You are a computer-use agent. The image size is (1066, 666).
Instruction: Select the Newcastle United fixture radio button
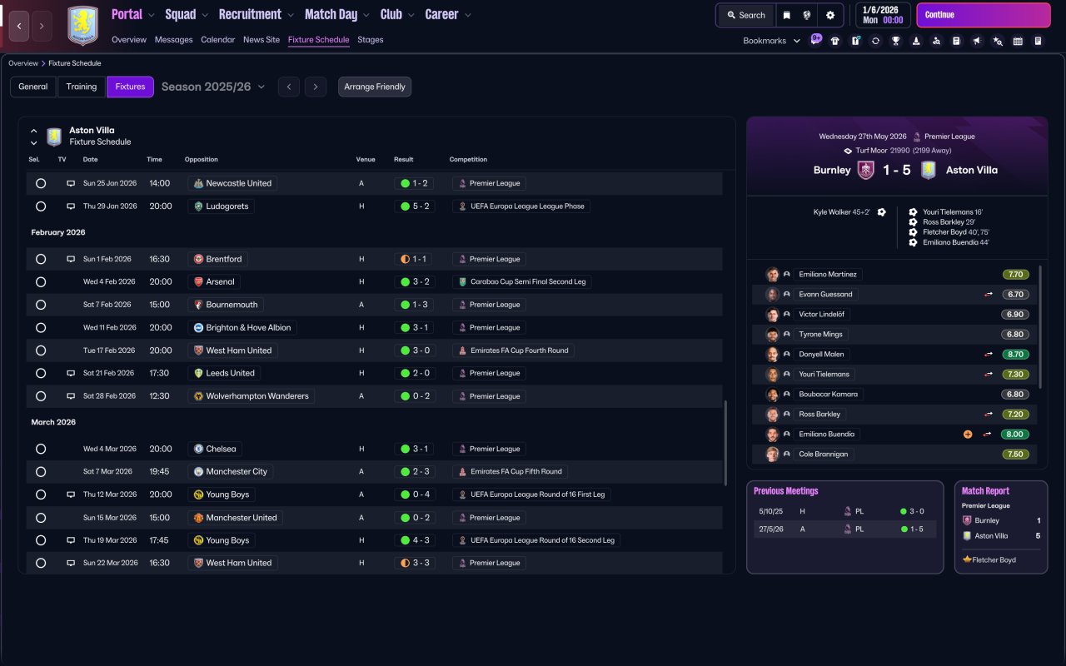point(41,183)
